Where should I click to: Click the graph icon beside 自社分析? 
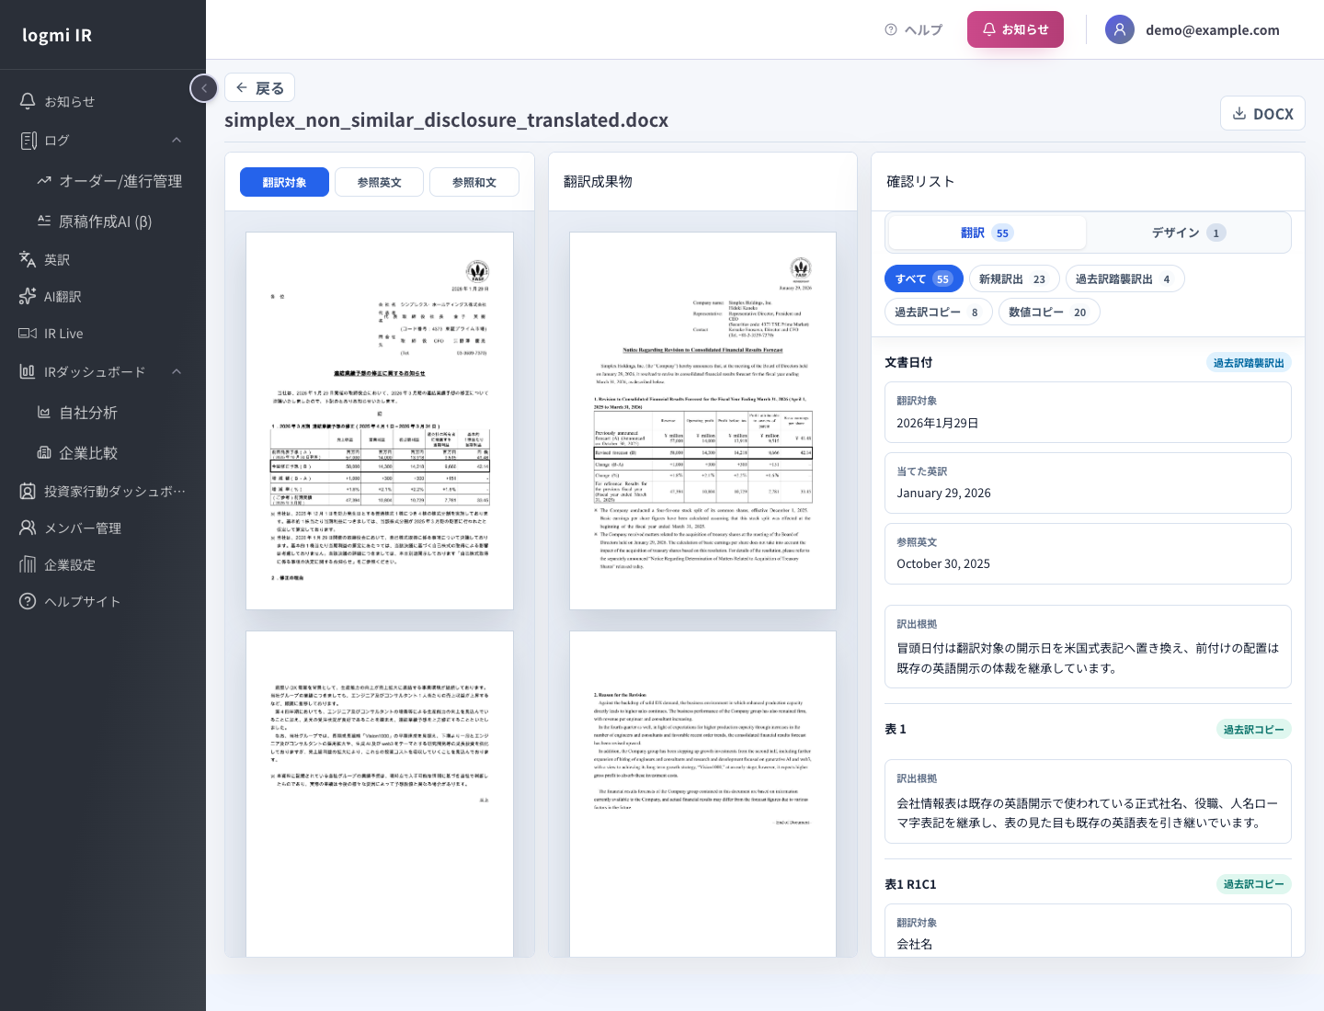click(x=44, y=413)
